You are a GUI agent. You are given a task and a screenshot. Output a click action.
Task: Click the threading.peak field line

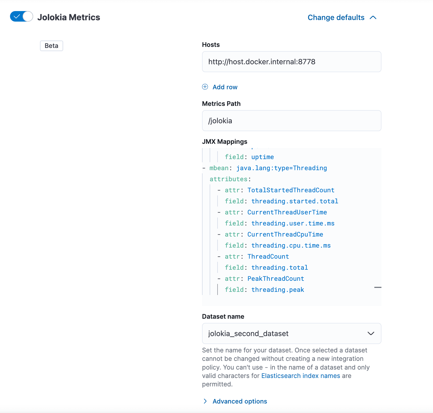click(278, 290)
